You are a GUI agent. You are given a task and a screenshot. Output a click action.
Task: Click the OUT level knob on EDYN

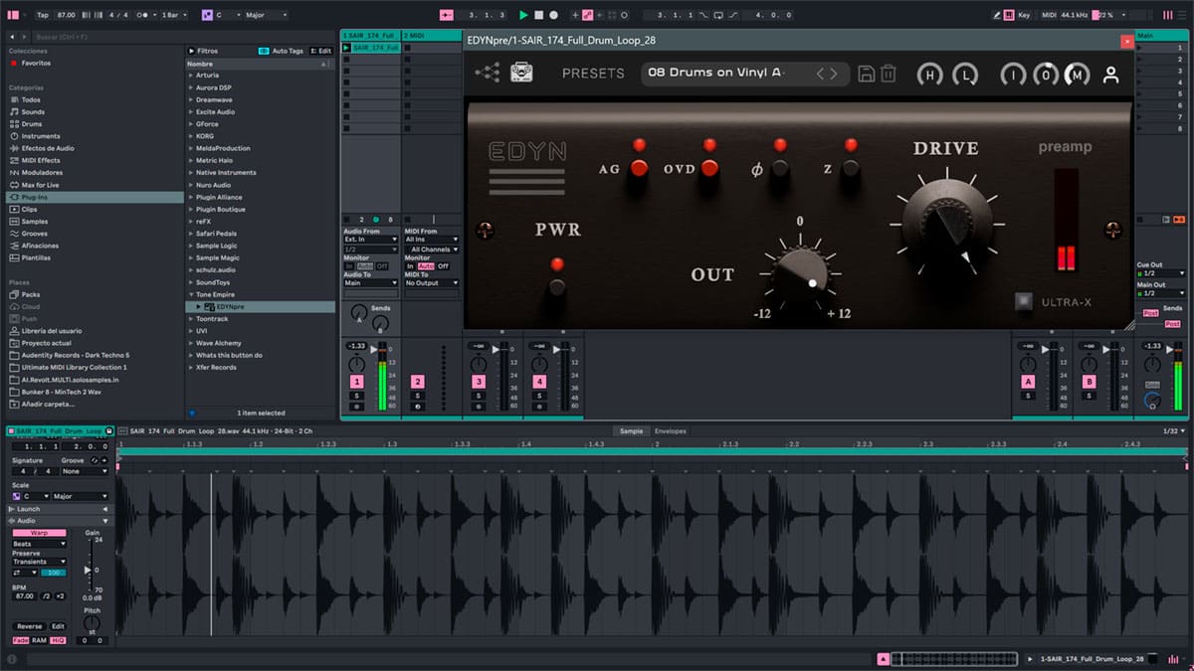click(x=800, y=275)
